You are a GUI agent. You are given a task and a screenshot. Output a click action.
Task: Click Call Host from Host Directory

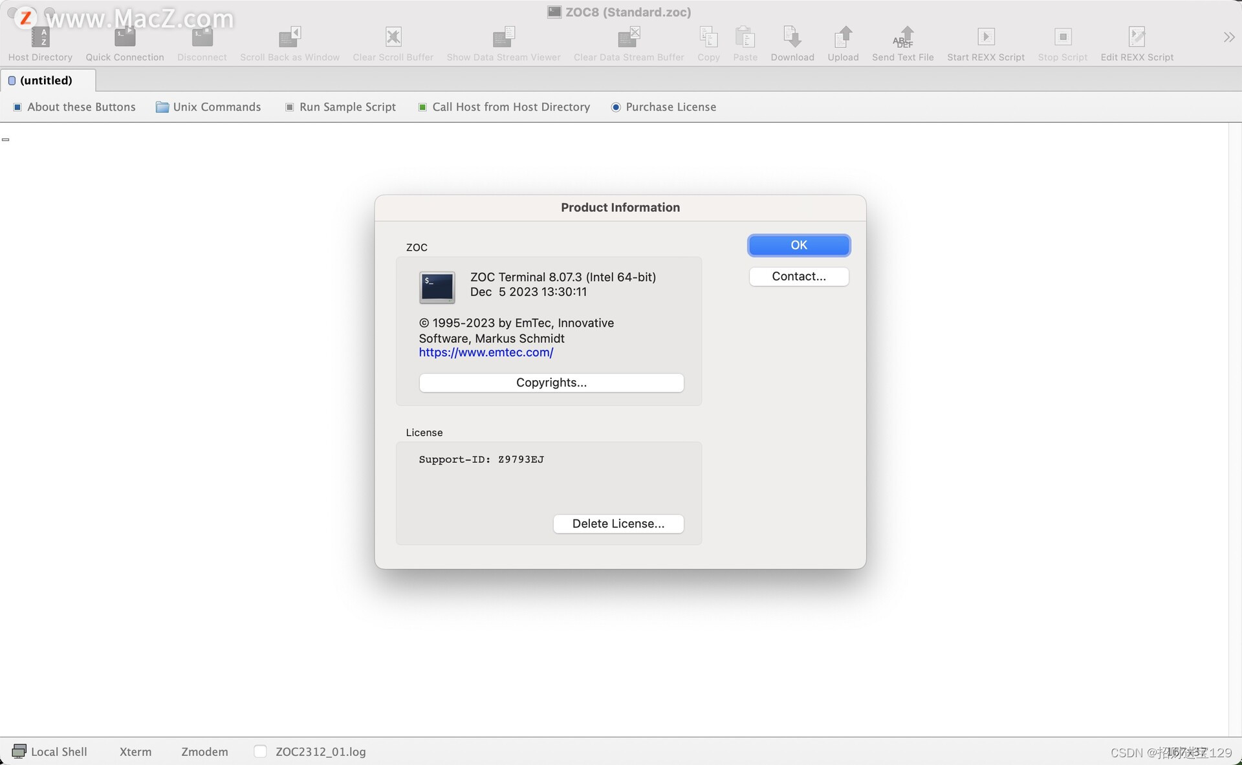(504, 107)
